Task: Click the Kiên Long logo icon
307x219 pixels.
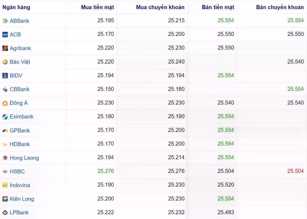Action: click(5, 199)
